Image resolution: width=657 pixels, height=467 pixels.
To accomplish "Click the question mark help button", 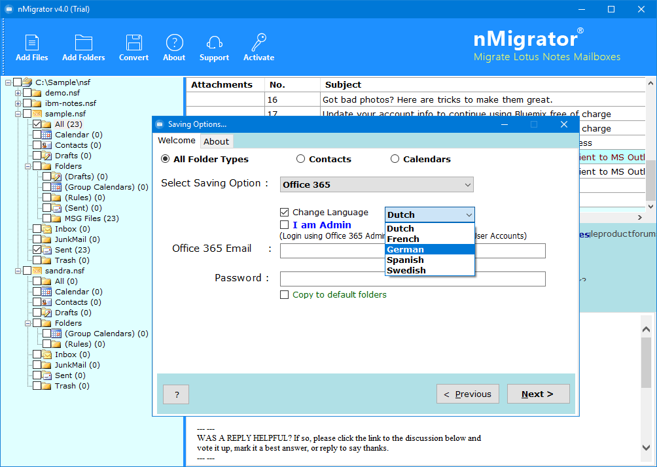I will click(x=176, y=394).
